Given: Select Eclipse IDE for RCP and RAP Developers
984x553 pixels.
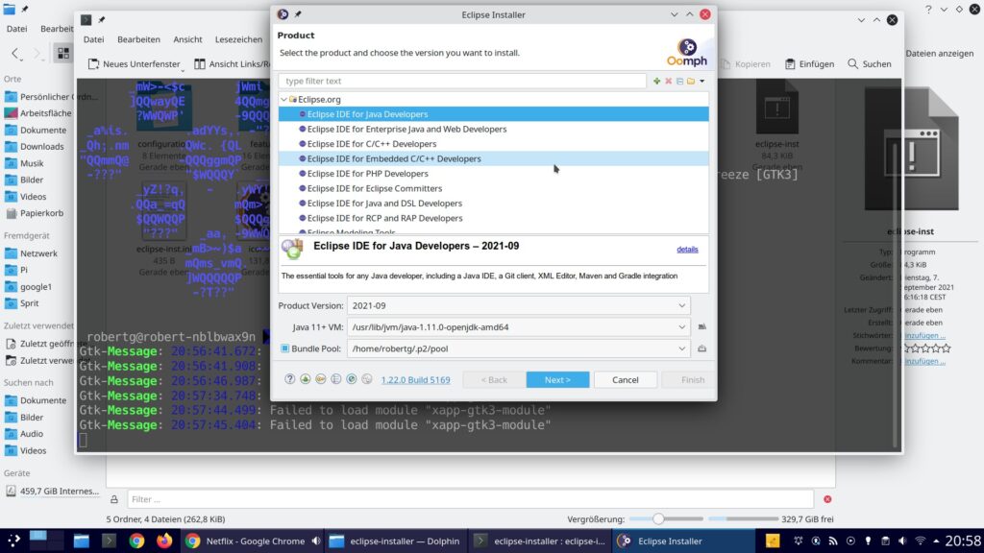Looking at the screenshot, I should click(x=494, y=218).
